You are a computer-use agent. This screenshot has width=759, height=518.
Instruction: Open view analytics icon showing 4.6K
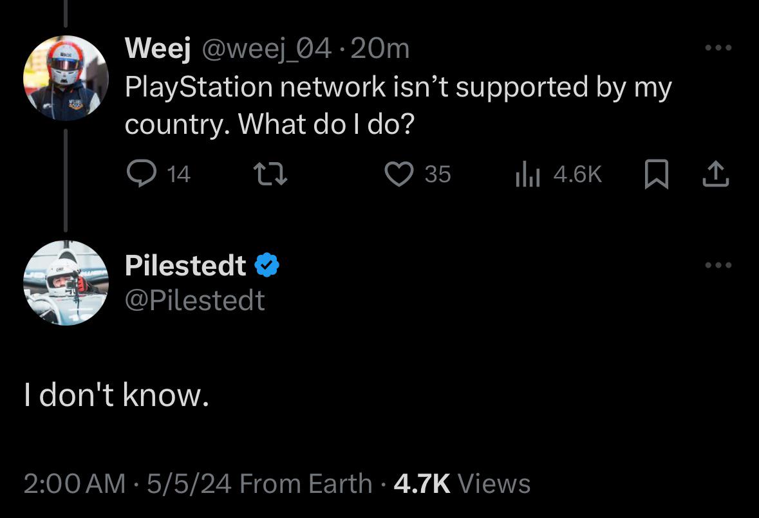[x=526, y=174]
